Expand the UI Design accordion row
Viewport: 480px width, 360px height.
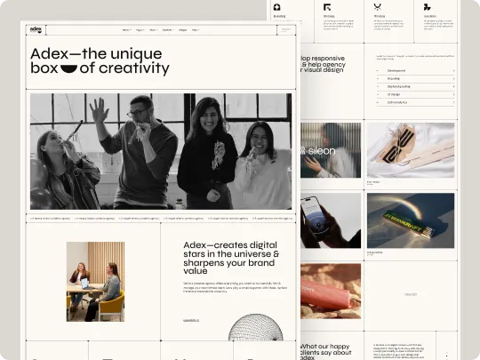[415, 94]
